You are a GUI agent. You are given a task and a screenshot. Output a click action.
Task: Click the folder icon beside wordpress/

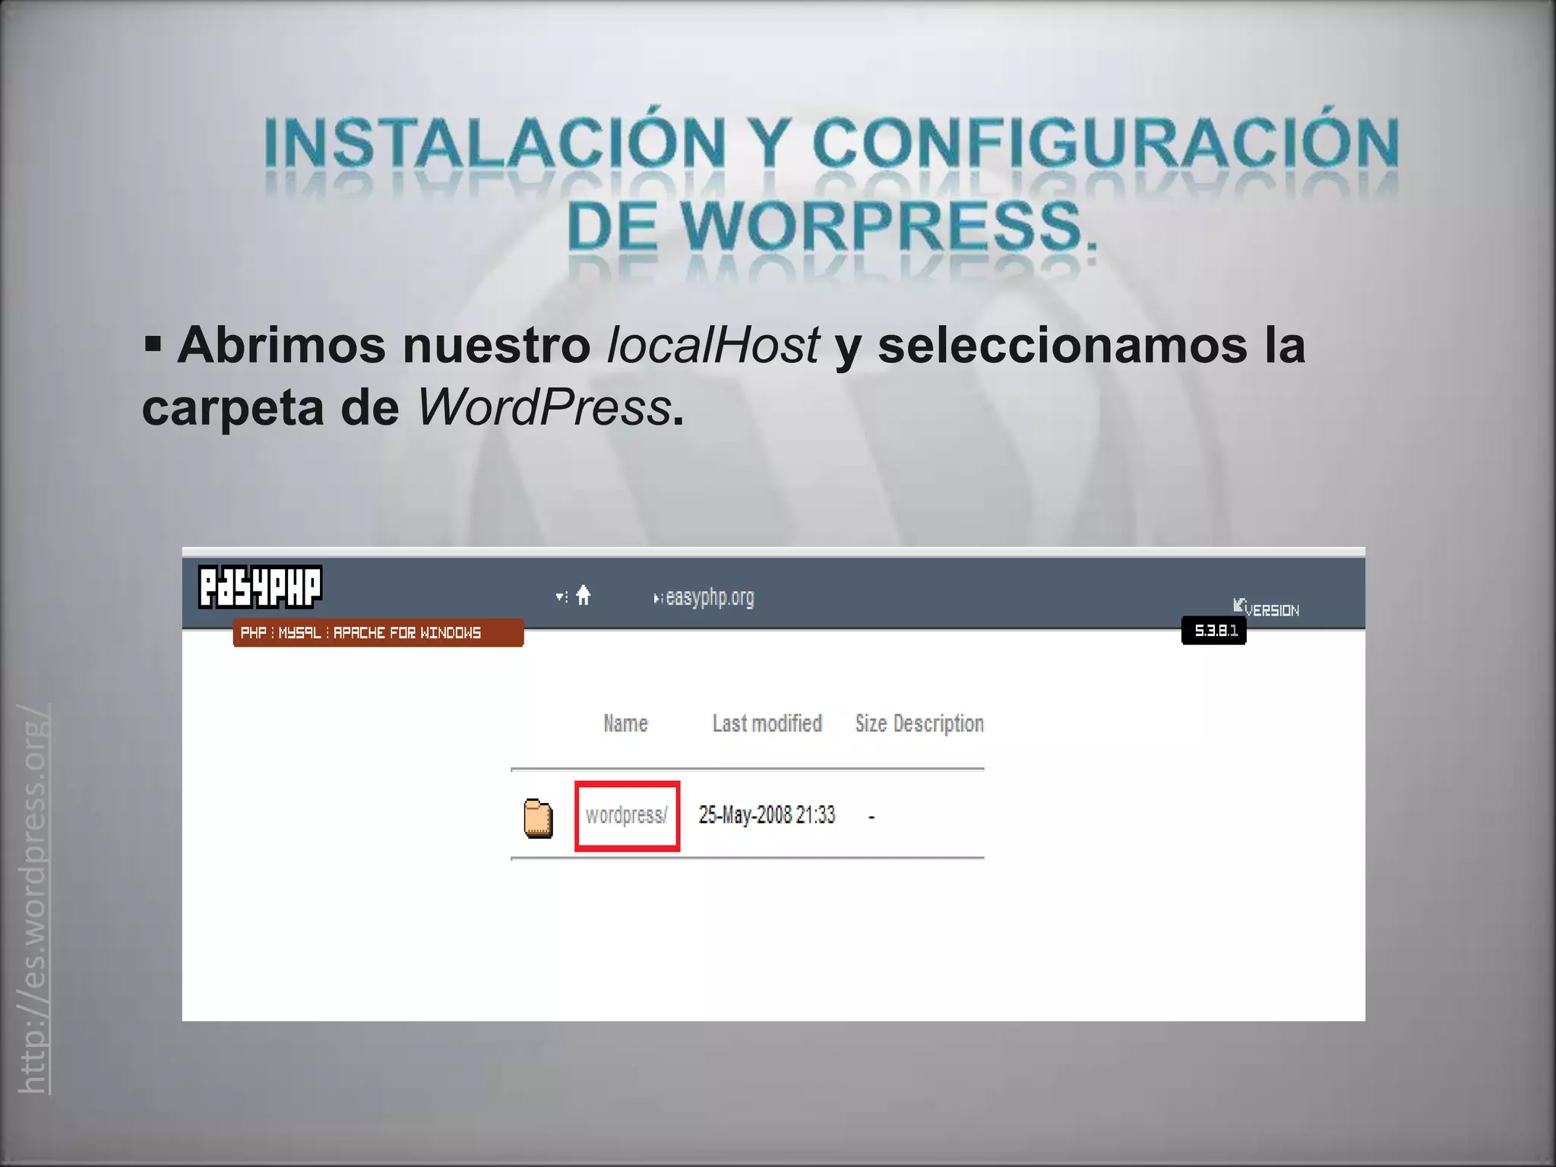tap(538, 818)
